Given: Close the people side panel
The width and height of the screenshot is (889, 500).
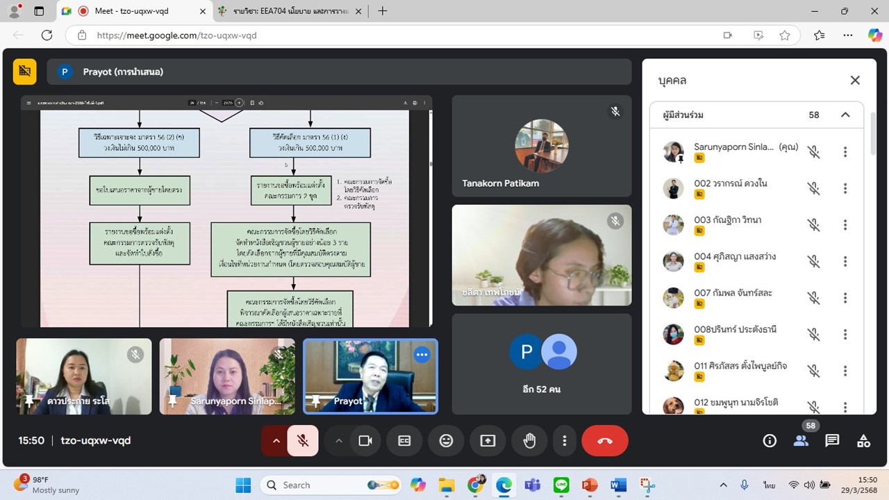Looking at the screenshot, I should point(855,80).
